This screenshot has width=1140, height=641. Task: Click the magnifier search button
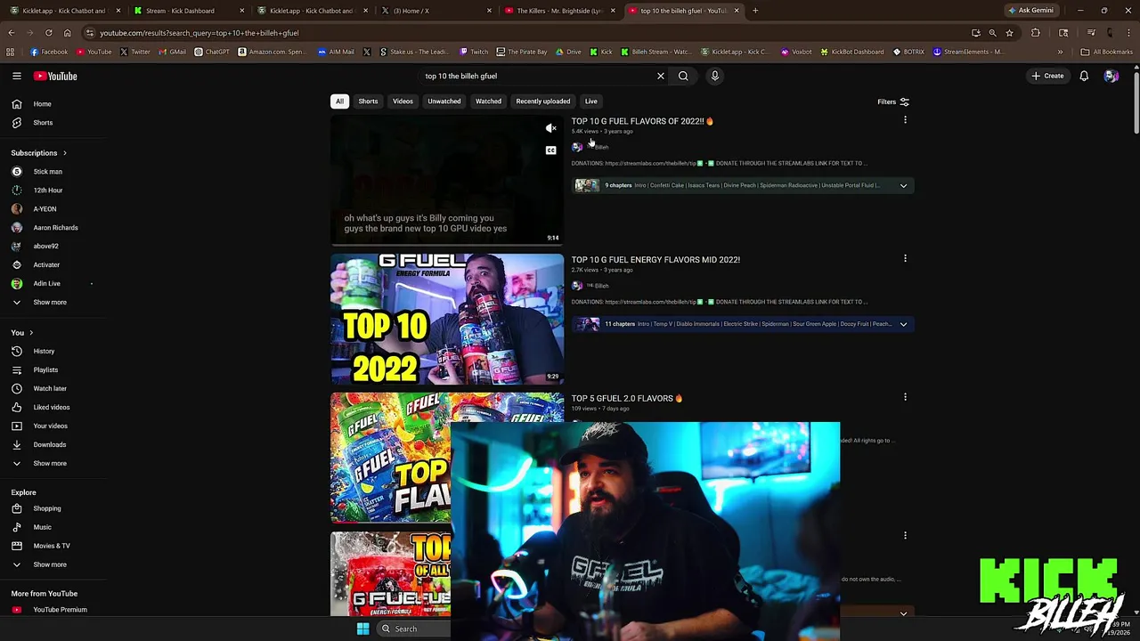point(683,76)
